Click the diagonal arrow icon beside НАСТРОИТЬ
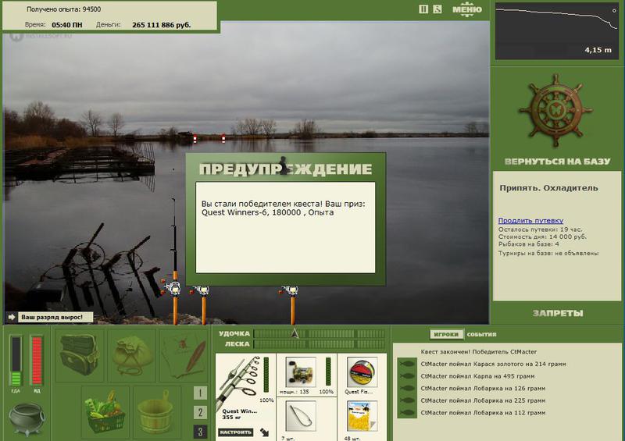The image size is (625, 441). pyautogui.click(x=264, y=432)
